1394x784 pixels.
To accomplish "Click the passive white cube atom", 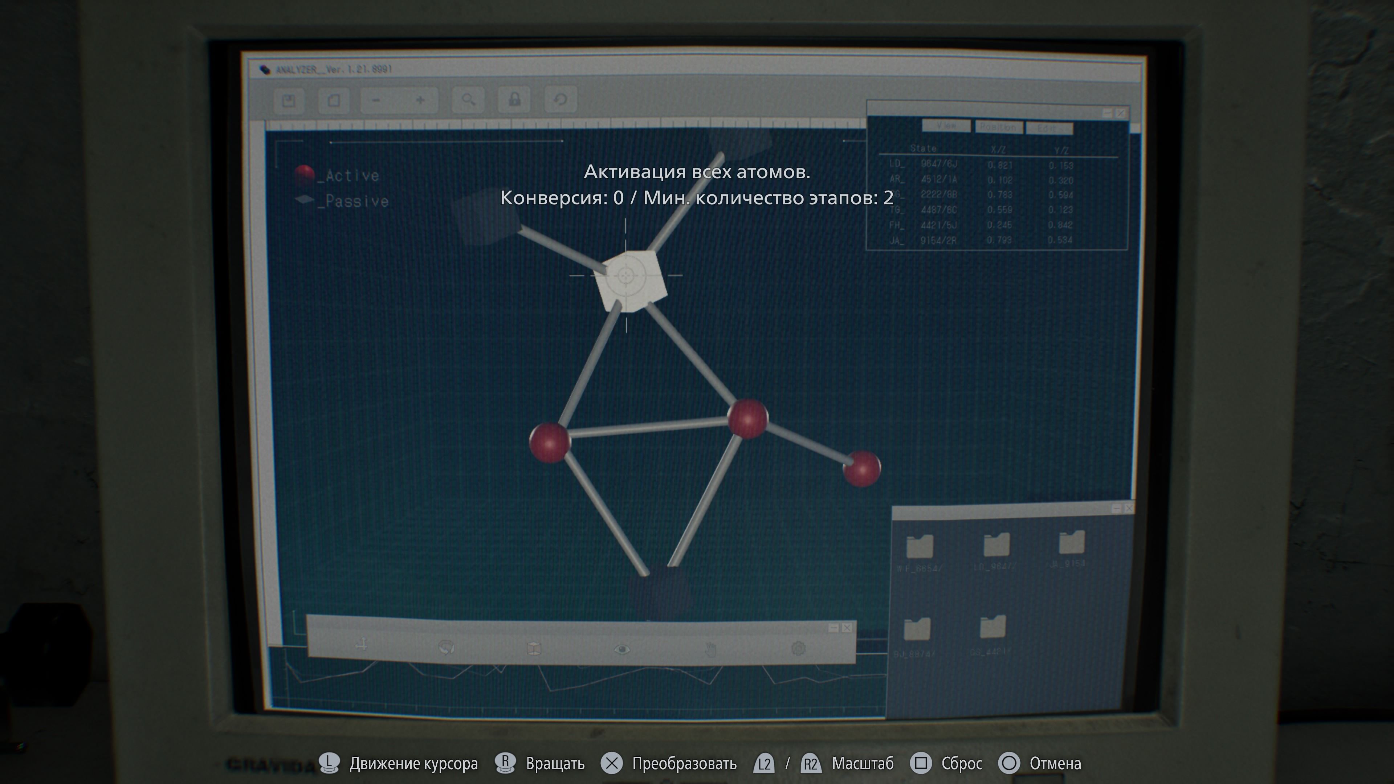I will click(x=631, y=281).
